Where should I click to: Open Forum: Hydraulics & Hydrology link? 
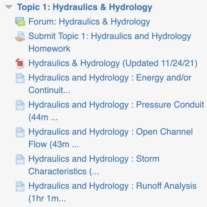[89, 21]
